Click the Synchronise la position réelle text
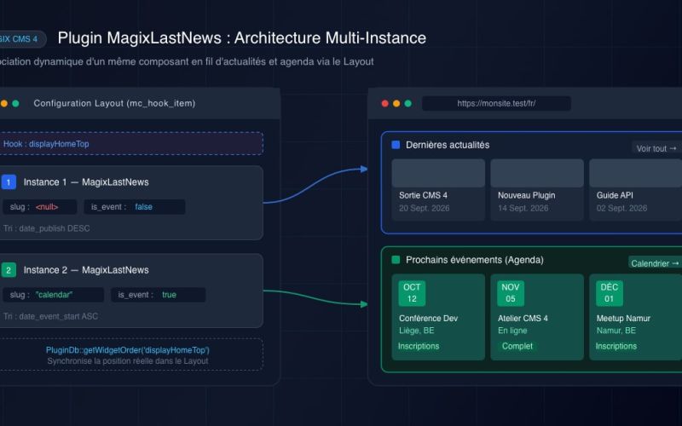Screen dimensions: 682x426 127,360
